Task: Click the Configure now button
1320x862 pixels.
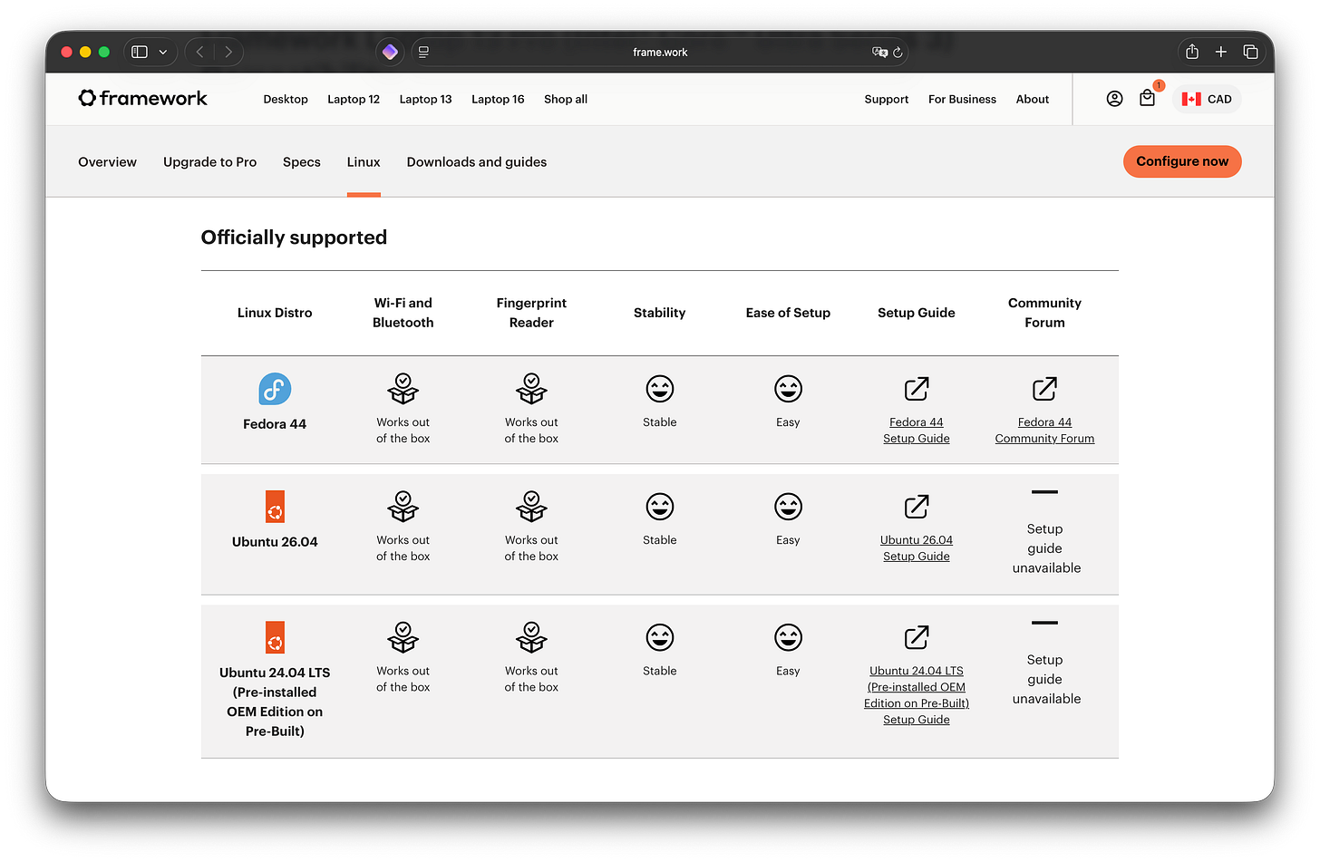Action: click(1182, 161)
